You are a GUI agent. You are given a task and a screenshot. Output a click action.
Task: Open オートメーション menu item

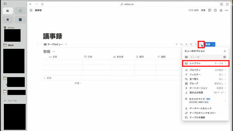[x=206, y=88]
